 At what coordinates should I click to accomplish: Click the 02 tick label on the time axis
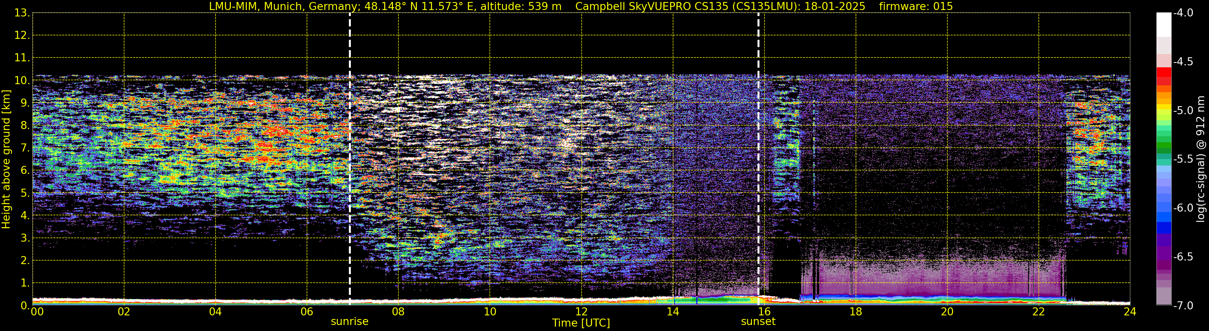click(124, 312)
